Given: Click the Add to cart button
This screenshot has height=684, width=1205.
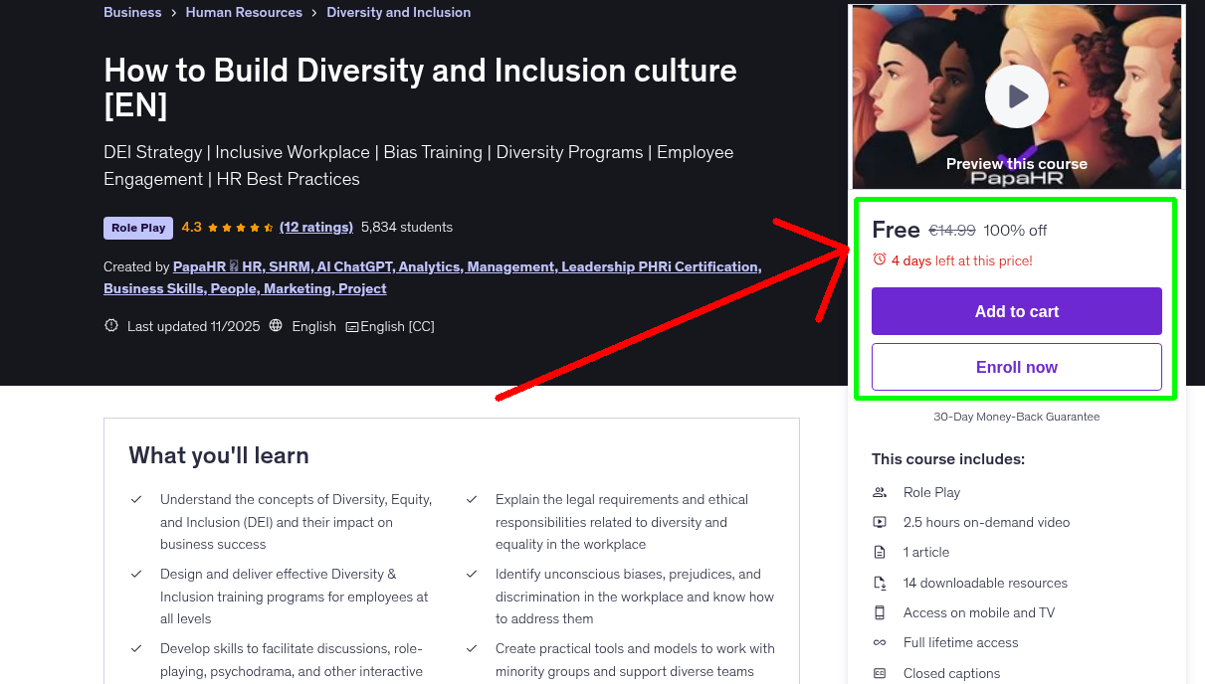Looking at the screenshot, I should pyautogui.click(x=1016, y=310).
